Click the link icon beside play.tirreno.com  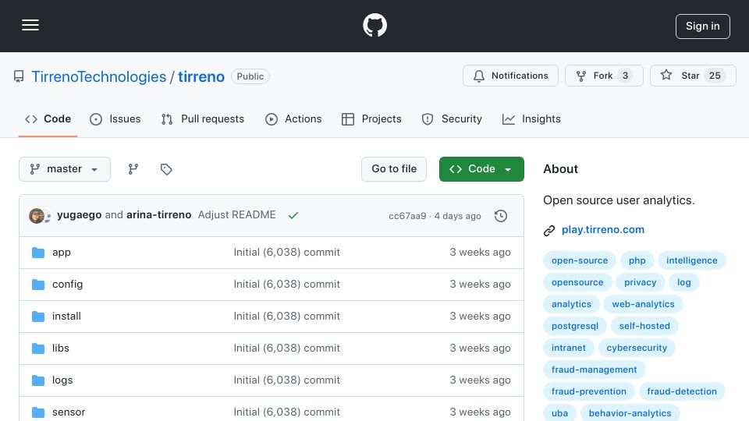tap(549, 231)
